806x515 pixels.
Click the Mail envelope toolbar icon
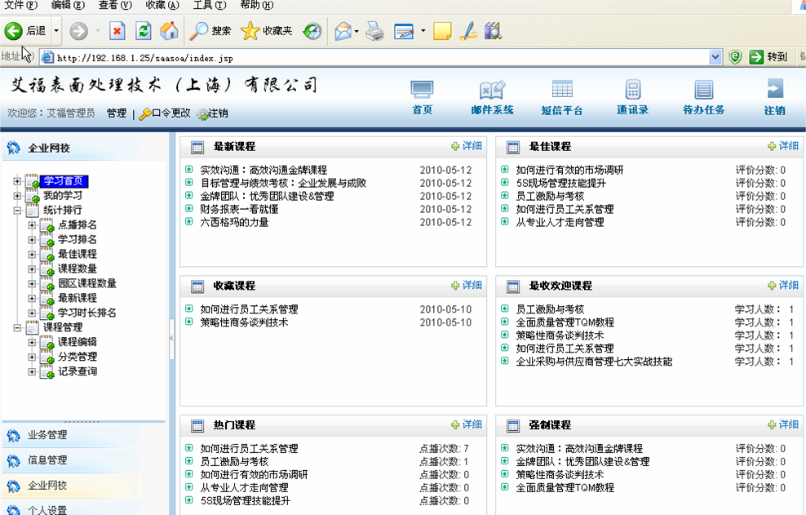(343, 31)
